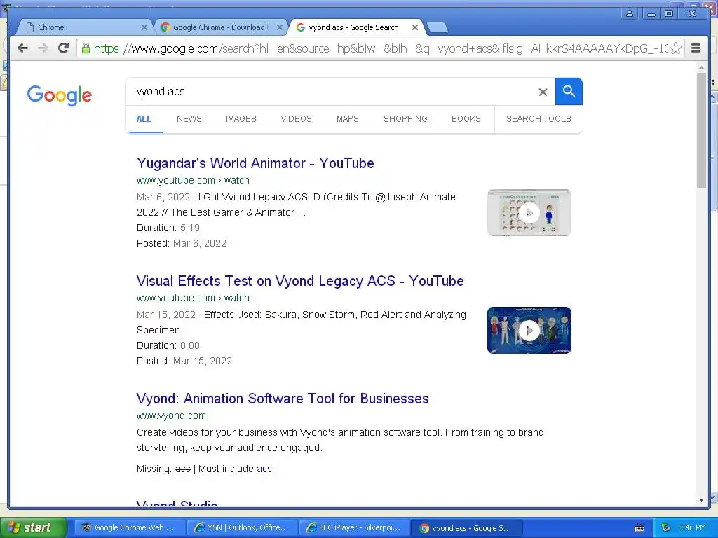Switch to IMAGES results
The image size is (718, 538).
[241, 119]
